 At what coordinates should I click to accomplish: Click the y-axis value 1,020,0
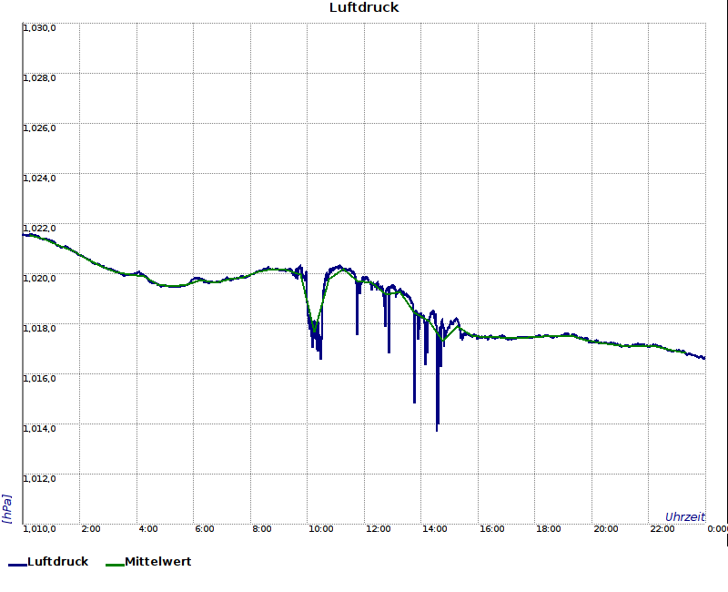tap(39, 279)
